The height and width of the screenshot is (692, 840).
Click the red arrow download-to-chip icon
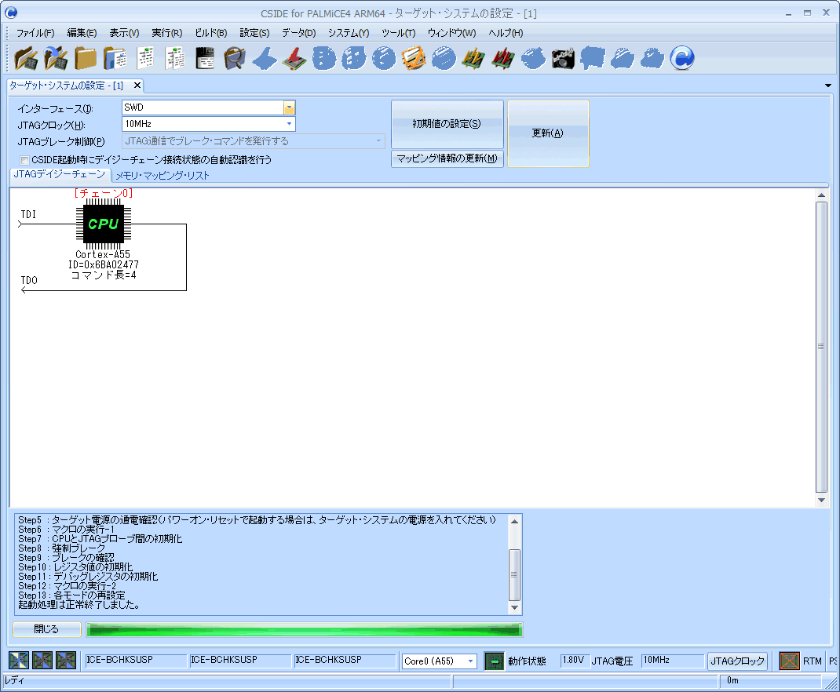point(294,58)
